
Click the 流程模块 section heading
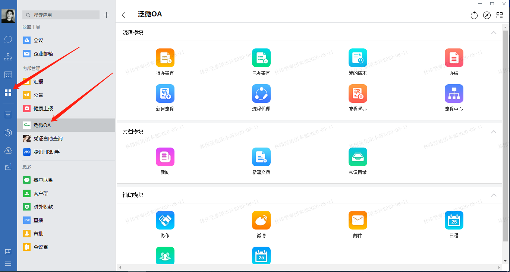coord(133,33)
